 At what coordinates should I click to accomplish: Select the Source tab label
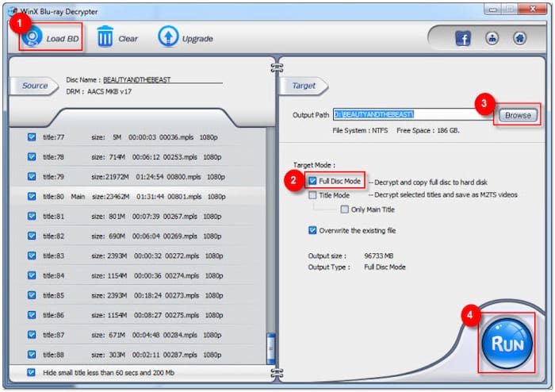click(x=35, y=86)
